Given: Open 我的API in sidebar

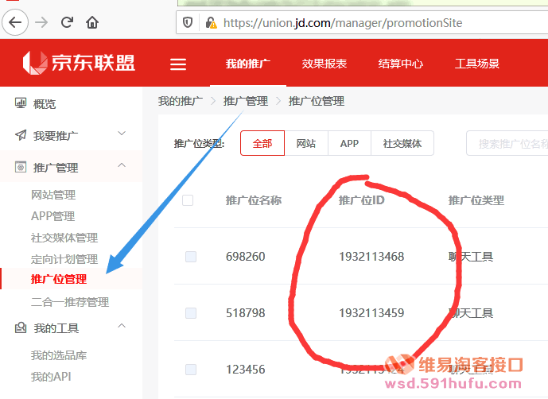Looking at the screenshot, I should (51, 377).
